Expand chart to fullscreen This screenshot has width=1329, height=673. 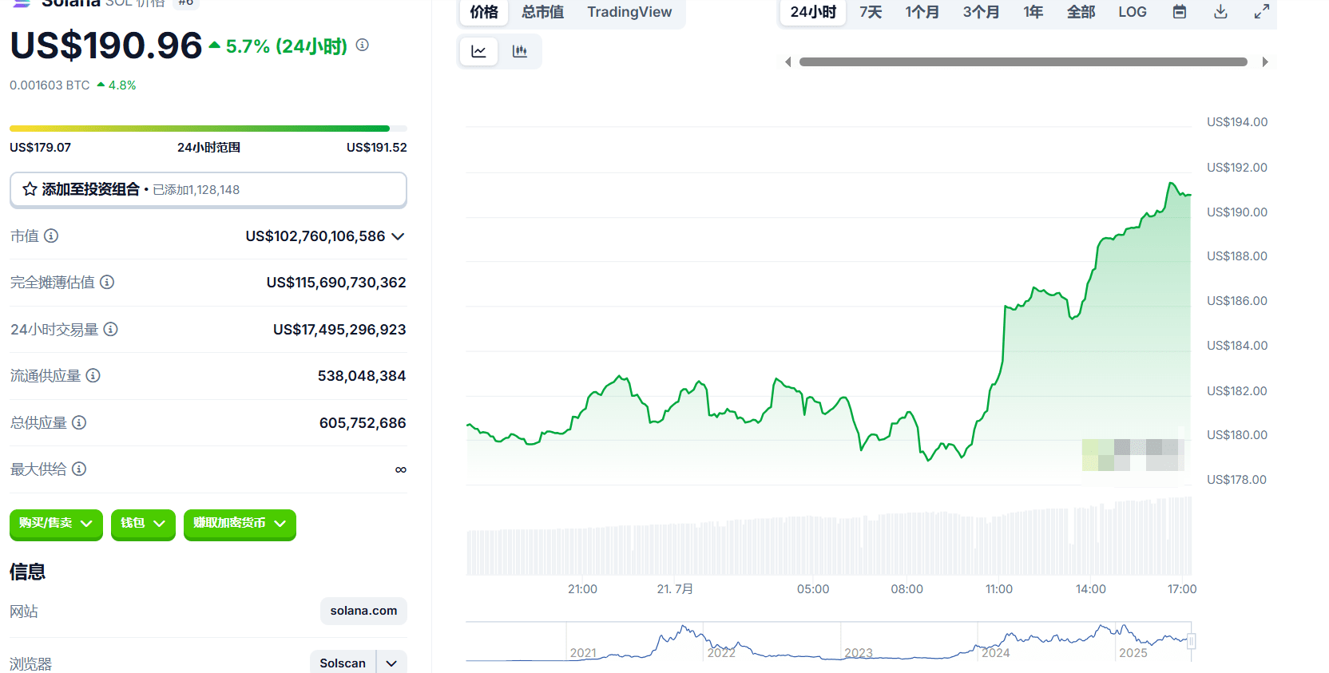pyautogui.click(x=1262, y=12)
